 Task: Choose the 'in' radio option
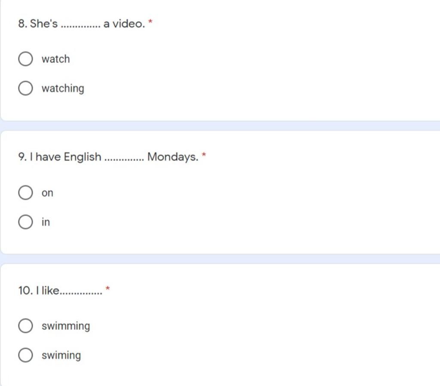[x=25, y=222]
